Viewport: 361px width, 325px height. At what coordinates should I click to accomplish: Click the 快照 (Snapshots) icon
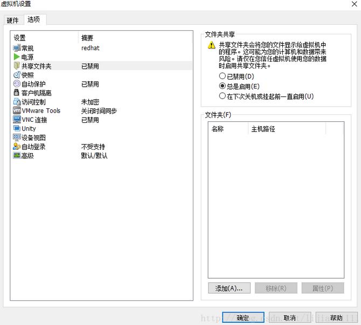click(17, 75)
